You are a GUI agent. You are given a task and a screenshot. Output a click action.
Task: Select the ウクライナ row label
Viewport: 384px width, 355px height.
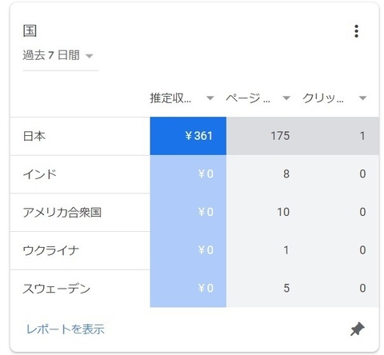point(51,250)
